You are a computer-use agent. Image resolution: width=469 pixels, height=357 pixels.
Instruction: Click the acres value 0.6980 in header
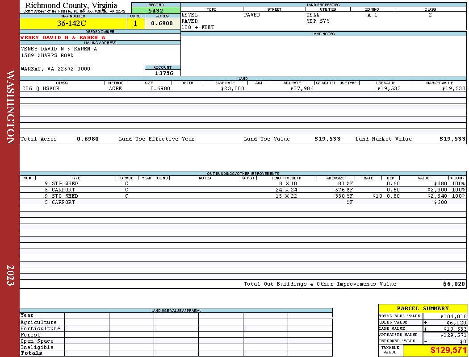point(162,23)
